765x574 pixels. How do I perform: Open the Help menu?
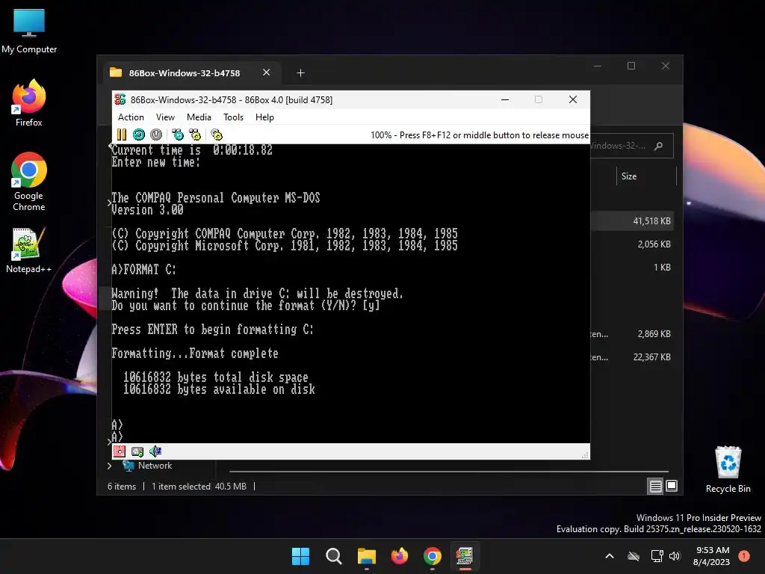(x=264, y=117)
